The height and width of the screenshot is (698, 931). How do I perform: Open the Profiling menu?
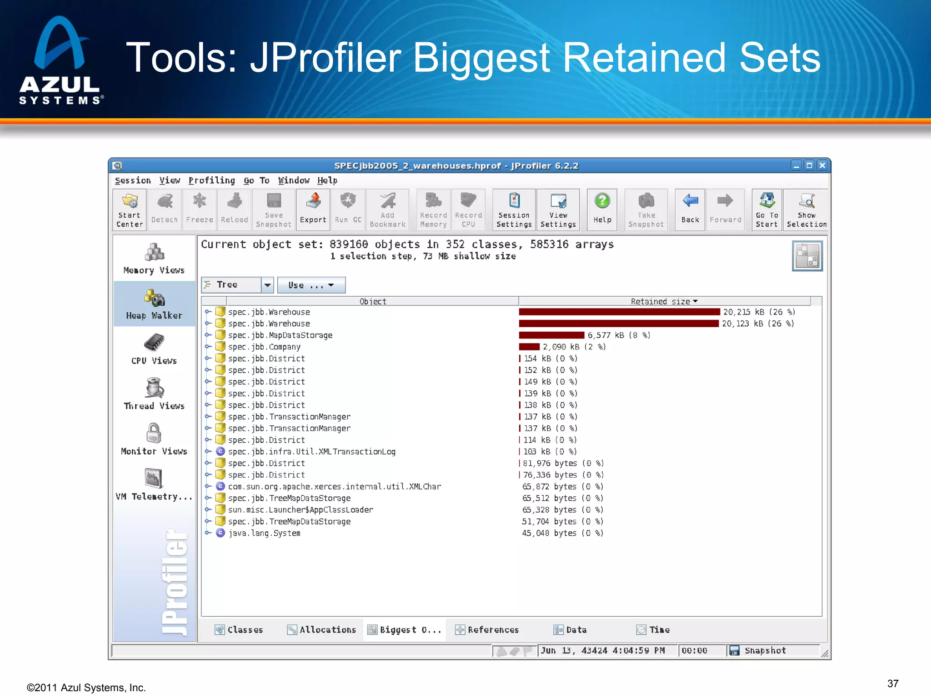(212, 180)
